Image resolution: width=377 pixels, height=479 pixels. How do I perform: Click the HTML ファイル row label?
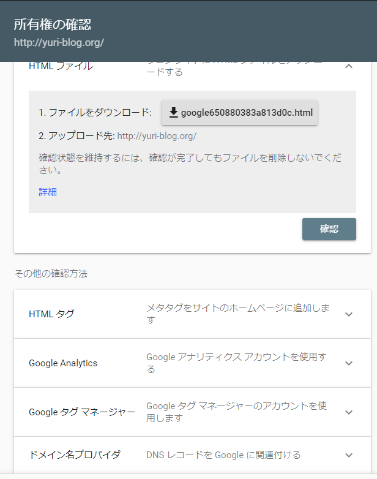click(x=61, y=66)
